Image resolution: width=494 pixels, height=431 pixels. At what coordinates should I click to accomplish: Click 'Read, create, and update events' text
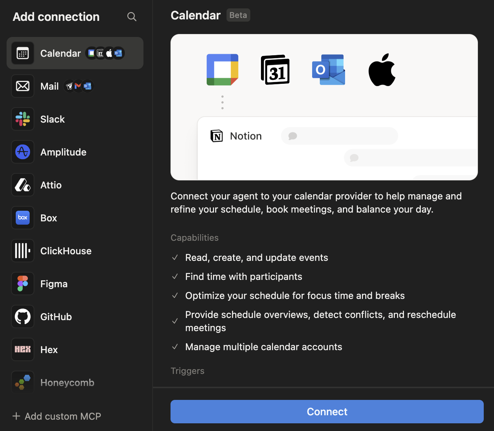(x=257, y=258)
